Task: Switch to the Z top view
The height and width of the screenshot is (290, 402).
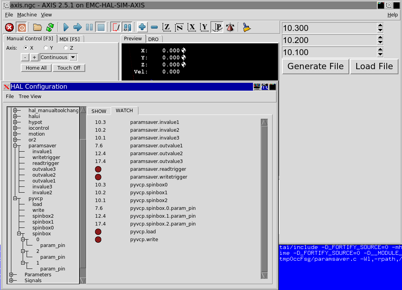Action: 167,27
